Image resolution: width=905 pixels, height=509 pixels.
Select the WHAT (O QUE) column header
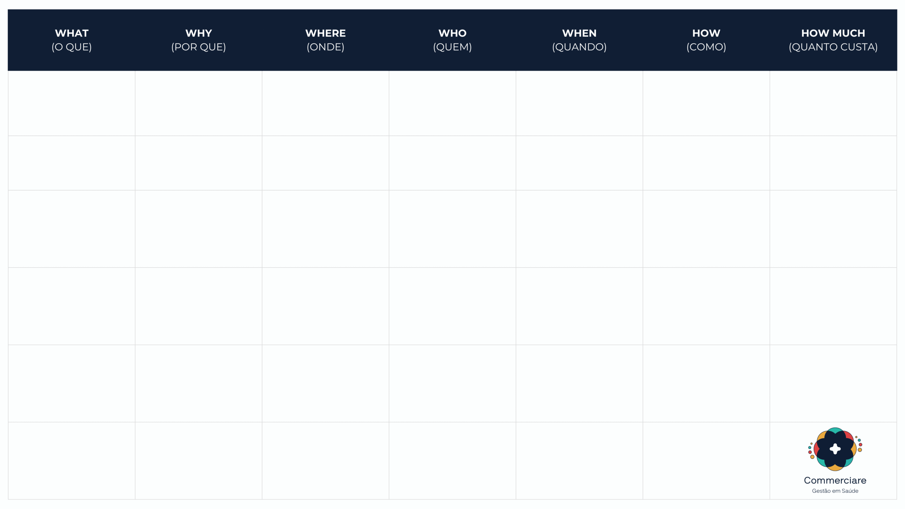tap(72, 40)
